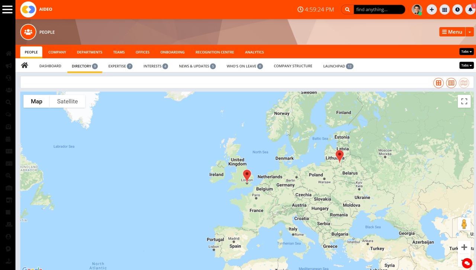
Task: Click the clock history icon in top bar
Action: (x=457, y=9)
